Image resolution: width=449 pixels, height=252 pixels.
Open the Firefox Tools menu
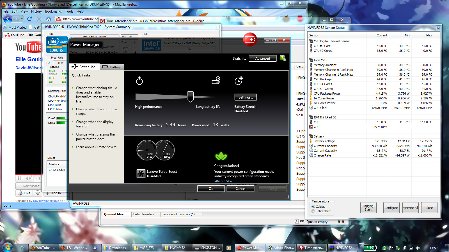tap(69, 11)
